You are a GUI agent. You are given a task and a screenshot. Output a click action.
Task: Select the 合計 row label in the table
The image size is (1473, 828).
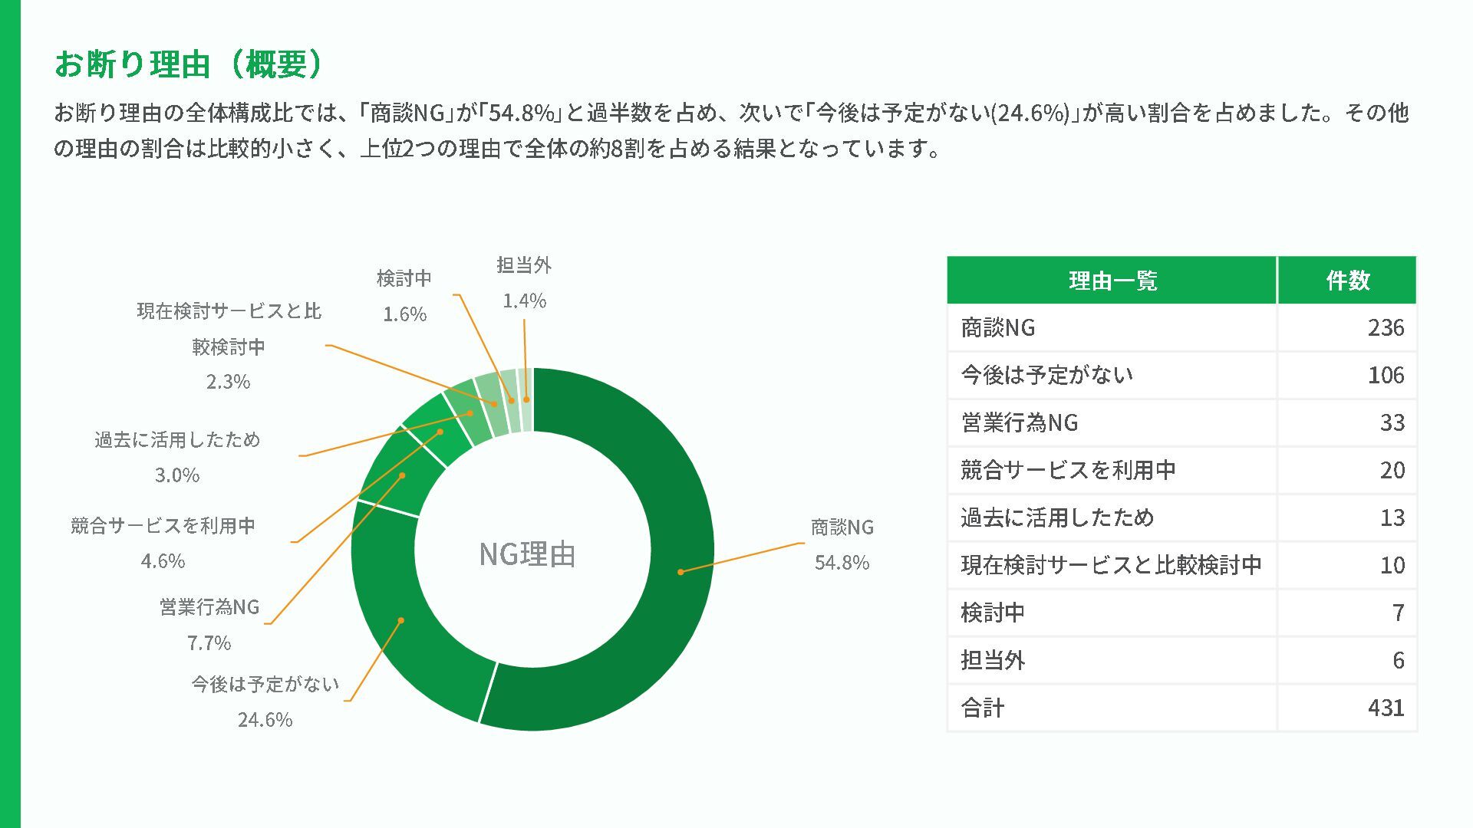pos(982,708)
